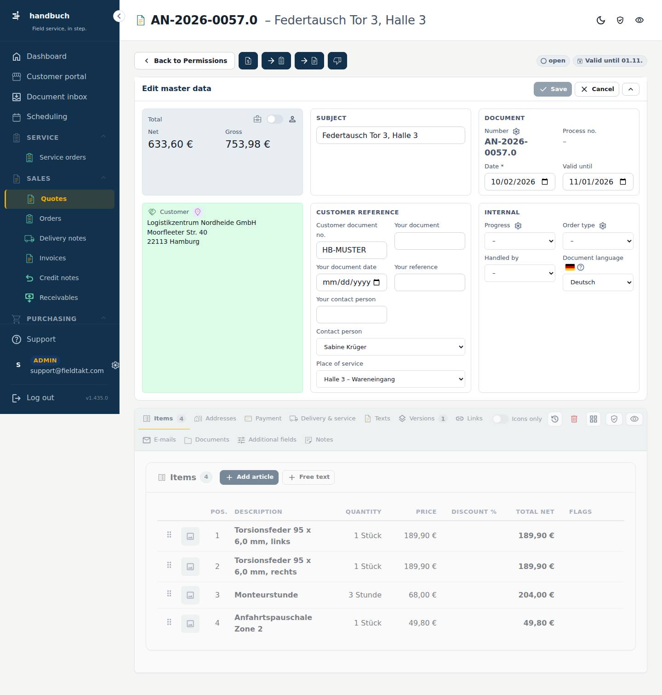The height and width of the screenshot is (695, 662).
Task: Click the briefcase icon in Total card
Action: 257,119
